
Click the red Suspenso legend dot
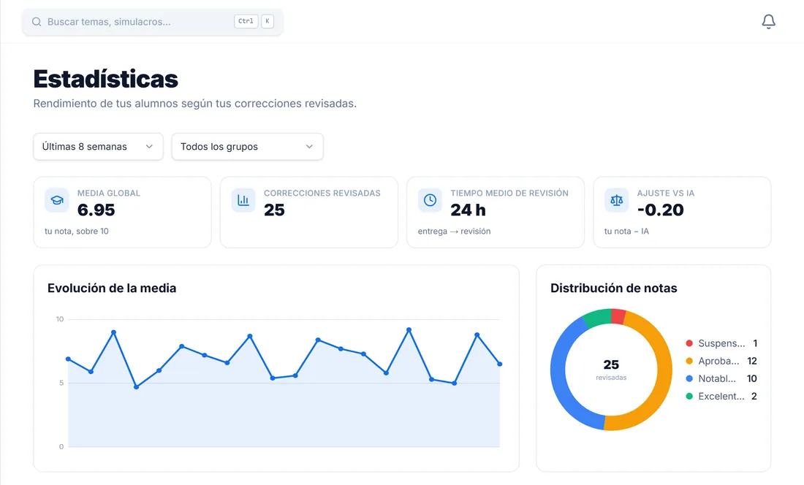pyautogui.click(x=689, y=343)
